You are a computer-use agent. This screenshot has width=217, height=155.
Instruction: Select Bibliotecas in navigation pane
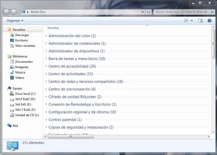coord(20,56)
